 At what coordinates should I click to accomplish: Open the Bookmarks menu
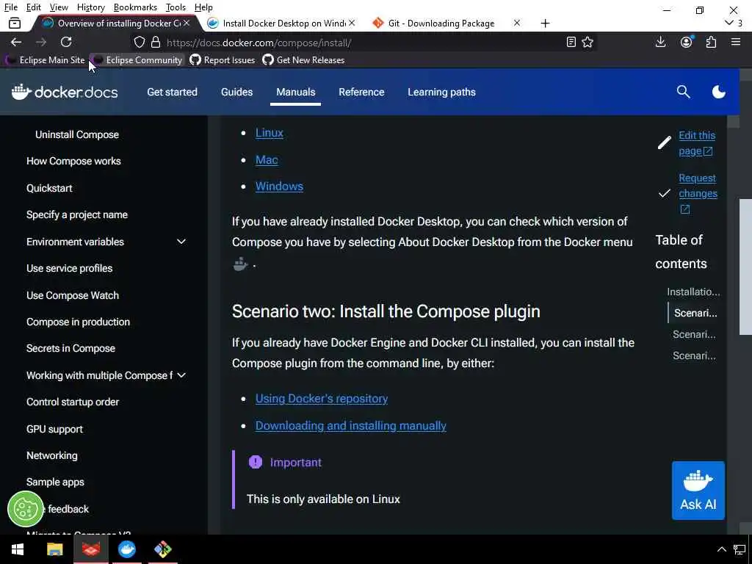(135, 7)
